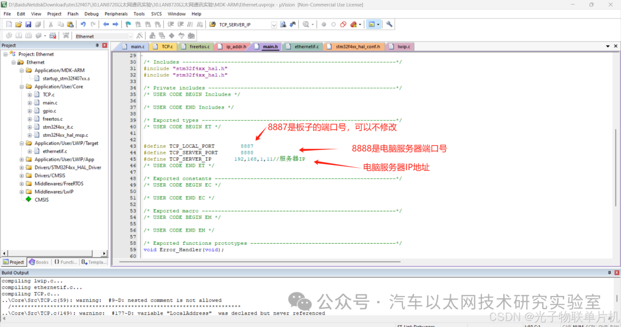Open the Ethernet target selection dropdown

point(131,36)
